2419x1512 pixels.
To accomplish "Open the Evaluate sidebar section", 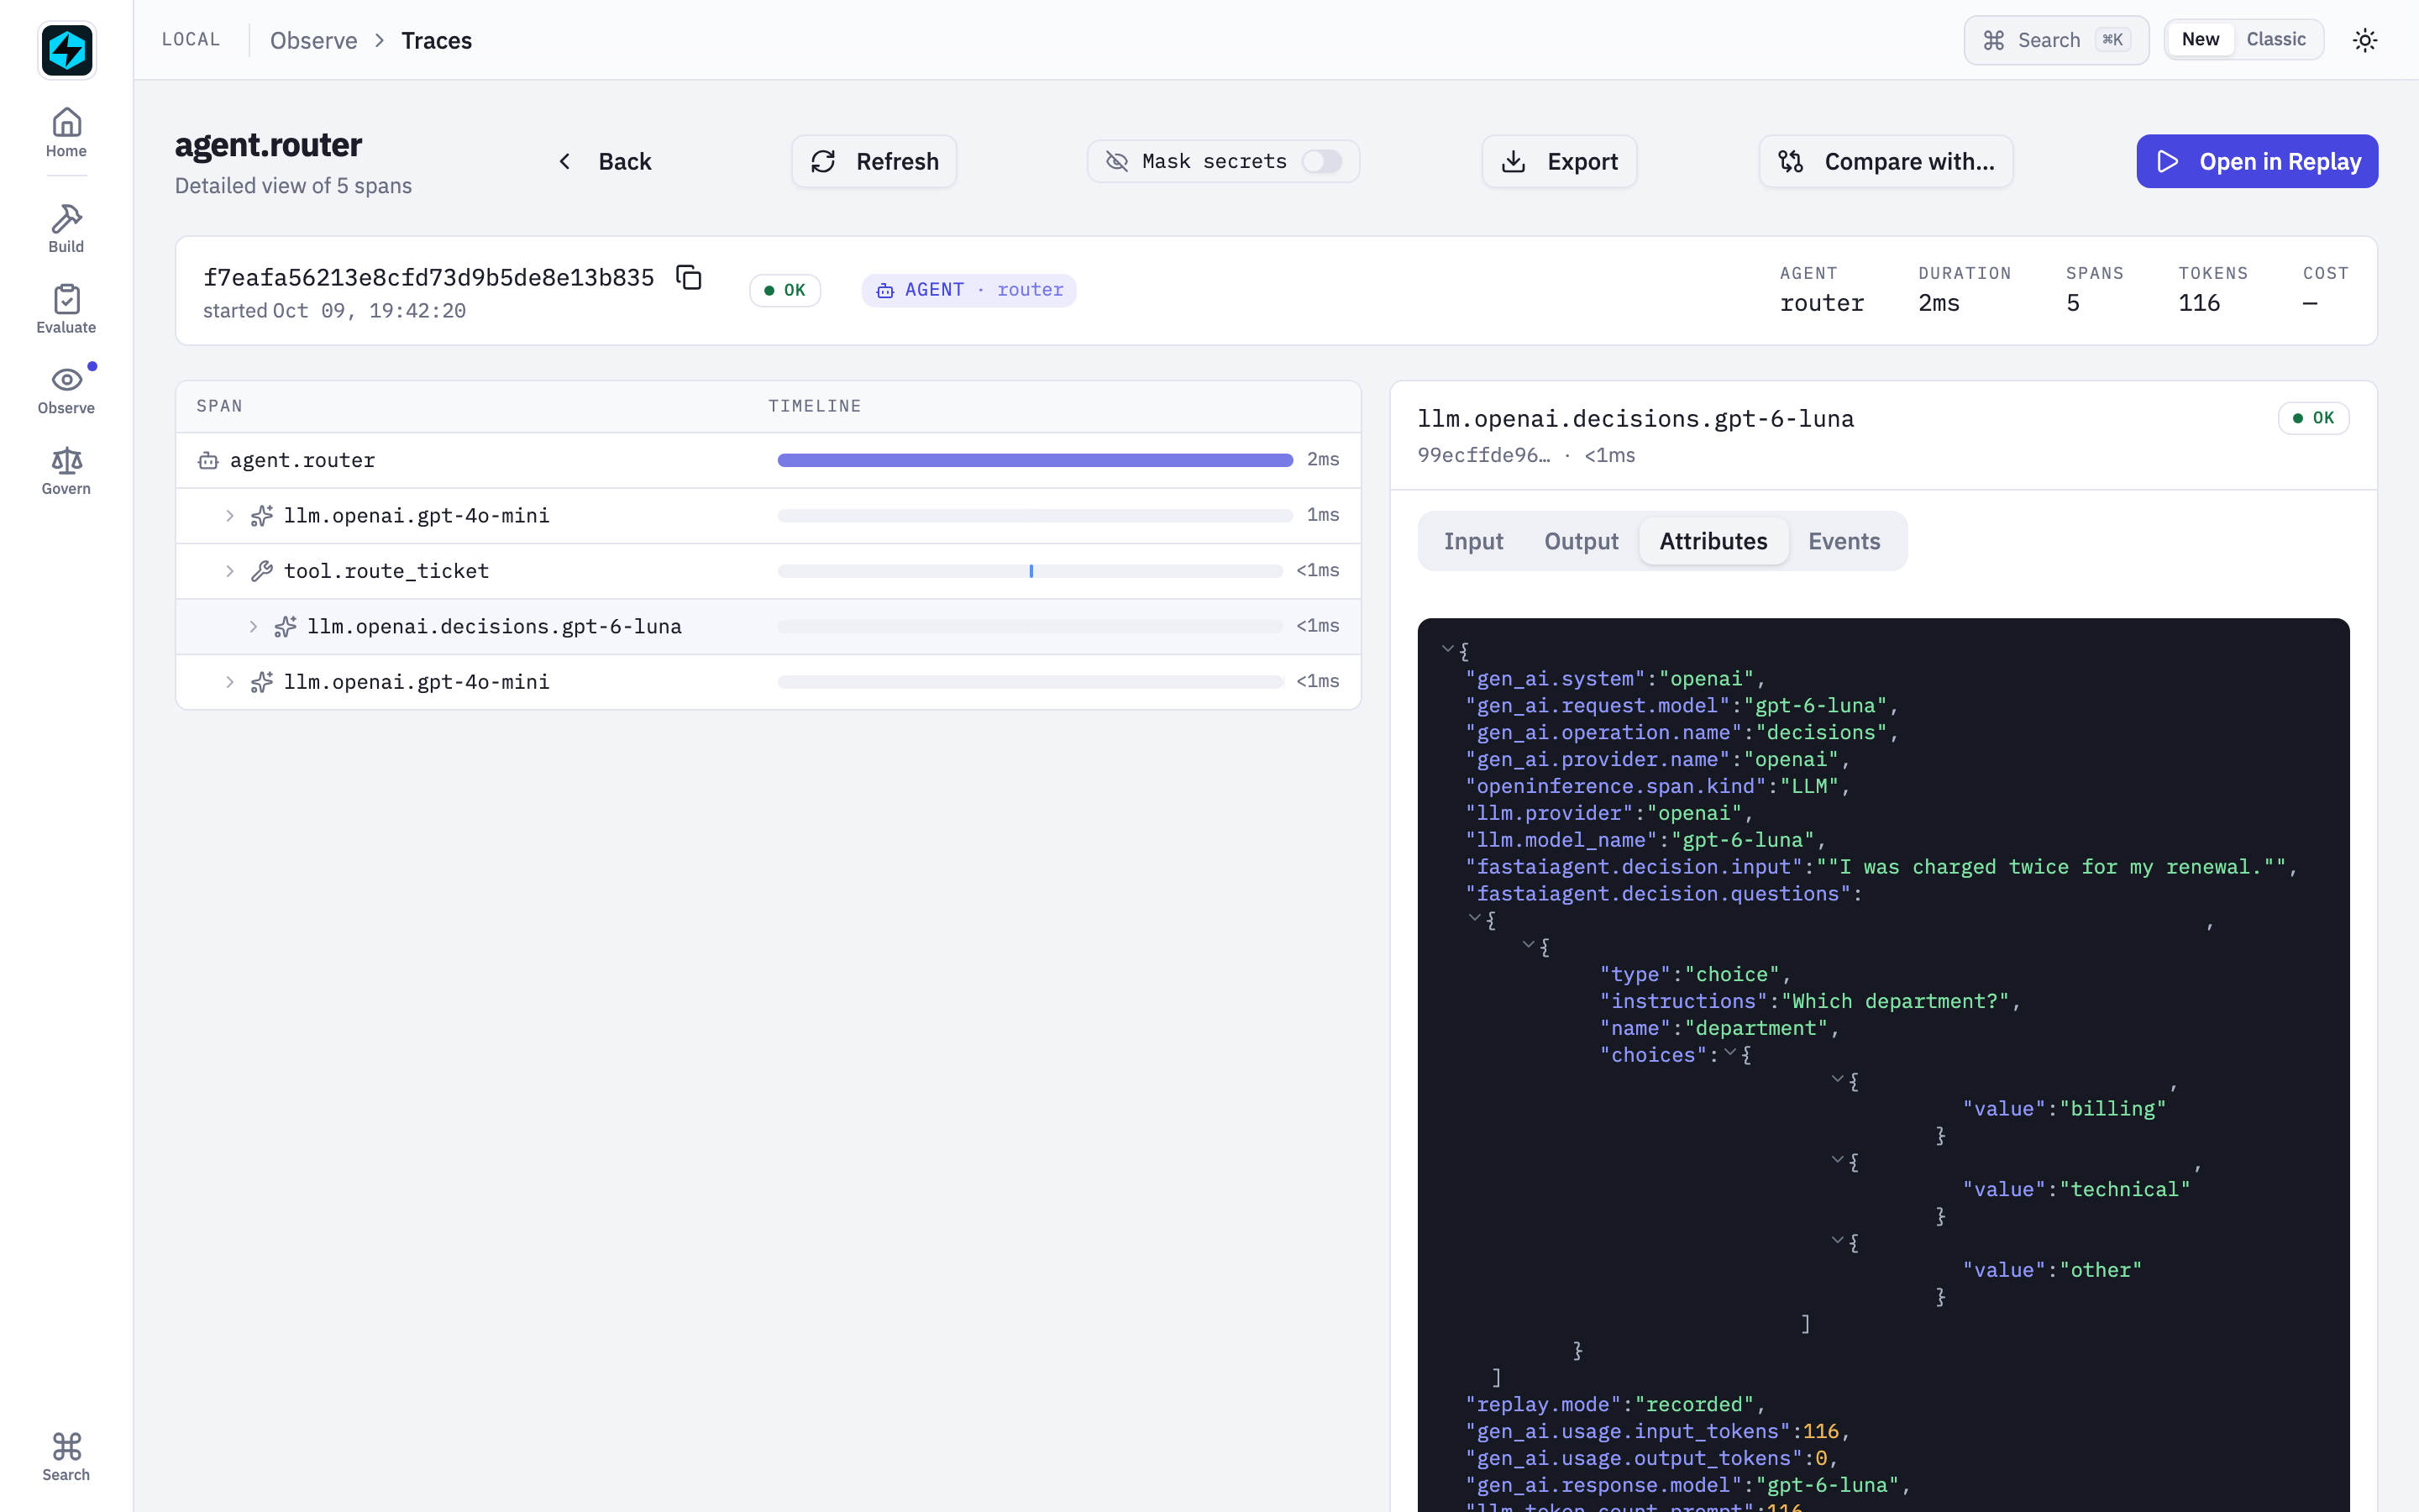I will coord(66,309).
